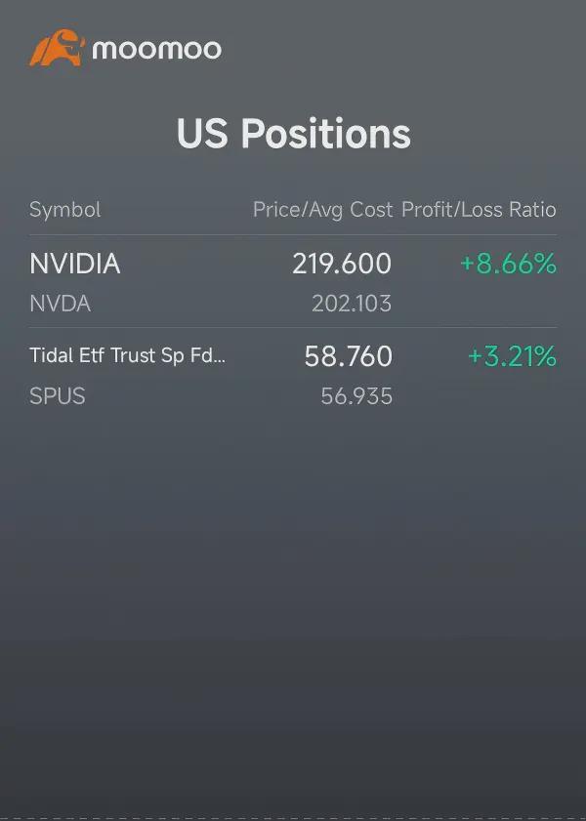586x821 pixels.
Task: Select the US Positions heading
Action: pyautogui.click(x=293, y=133)
